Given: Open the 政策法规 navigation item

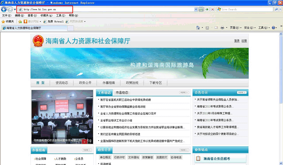Looking at the screenshot, I should tap(132, 83).
